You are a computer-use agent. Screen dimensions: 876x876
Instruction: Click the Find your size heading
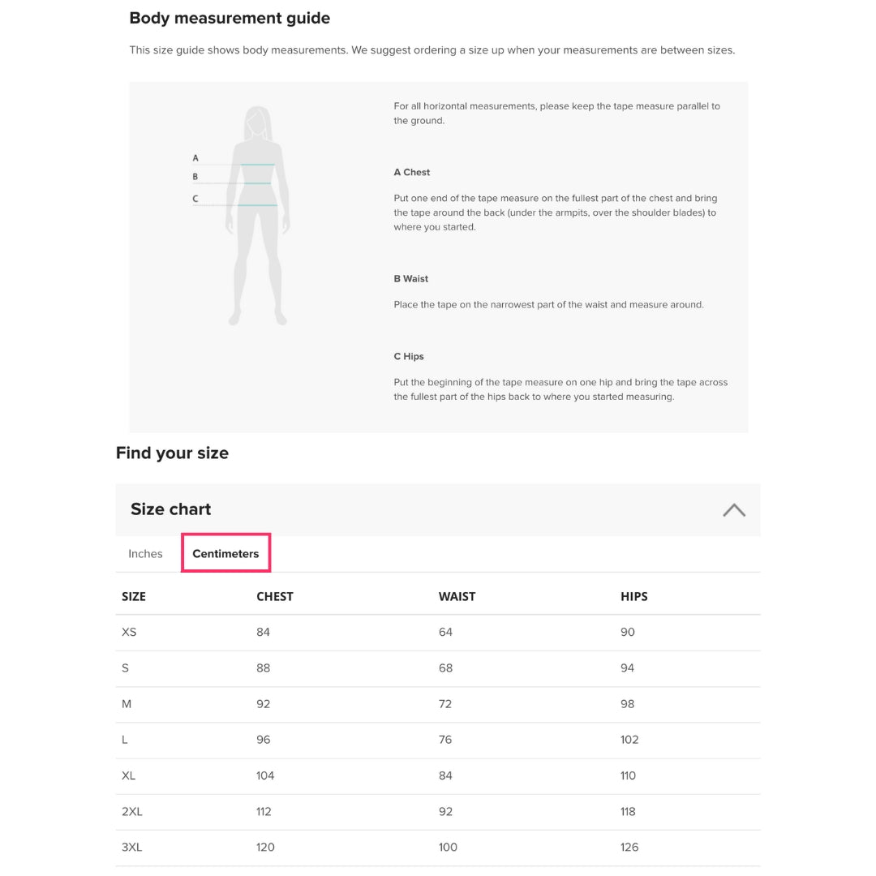pos(172,453)
